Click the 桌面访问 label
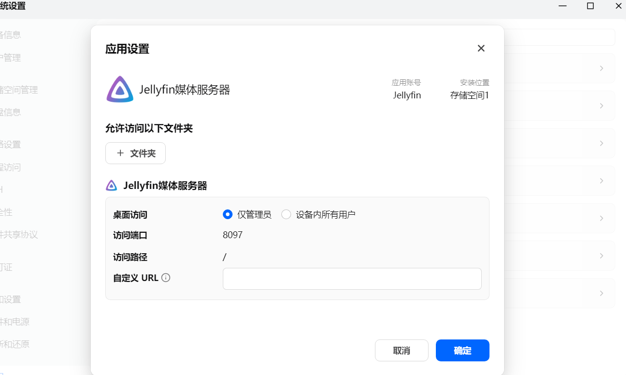 click(x=130, y=215)
